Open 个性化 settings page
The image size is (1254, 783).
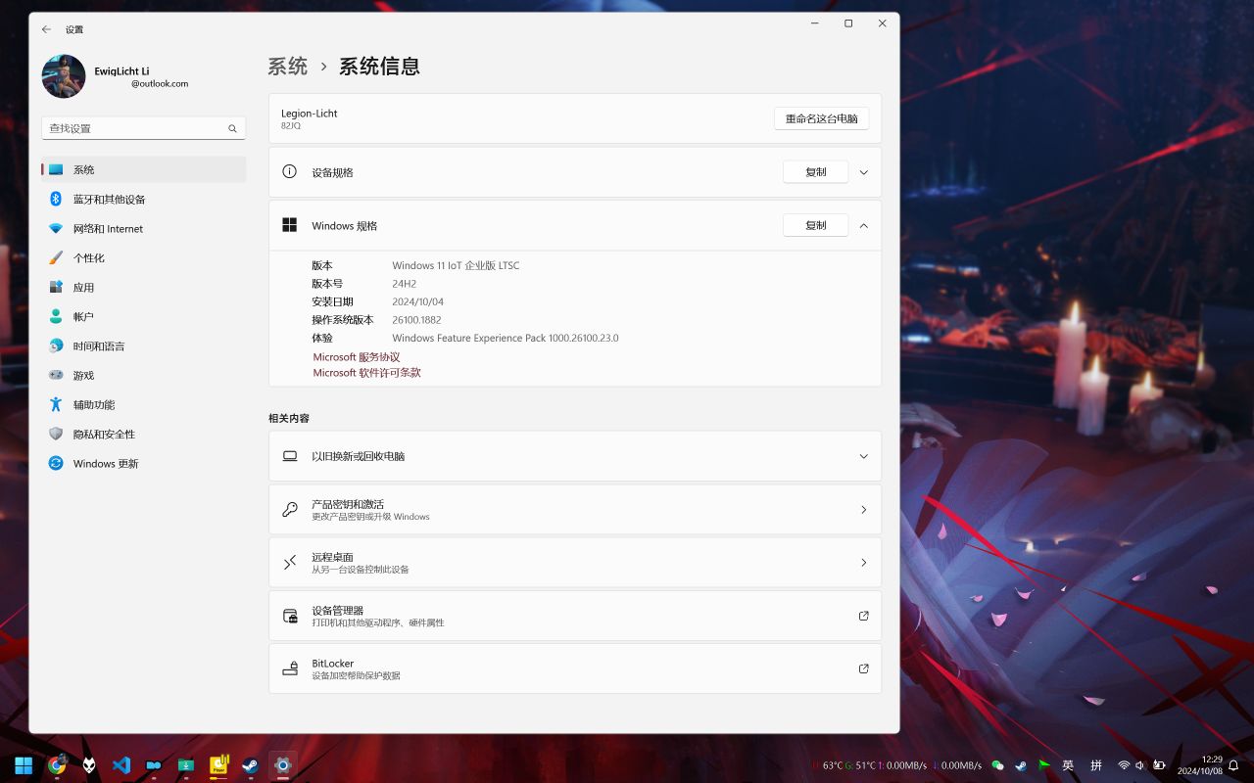tap(143, 257)
